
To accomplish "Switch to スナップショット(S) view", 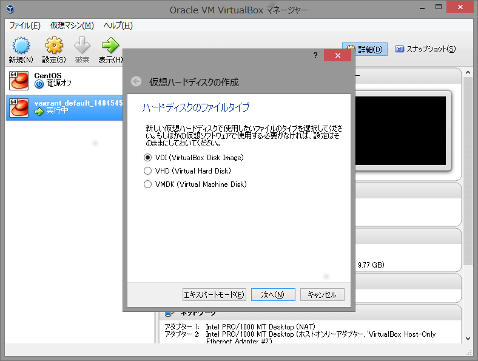I will coord(425,49).
